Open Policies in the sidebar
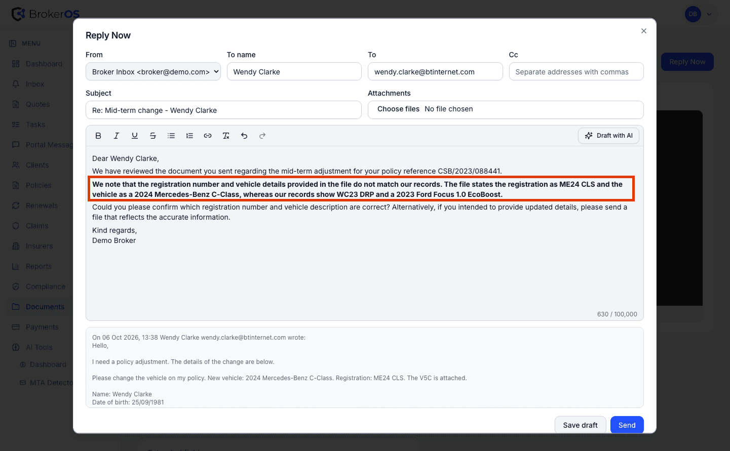The width and height of the screenshot is (730, 451). pyautogui.click(x=39, y=185)
